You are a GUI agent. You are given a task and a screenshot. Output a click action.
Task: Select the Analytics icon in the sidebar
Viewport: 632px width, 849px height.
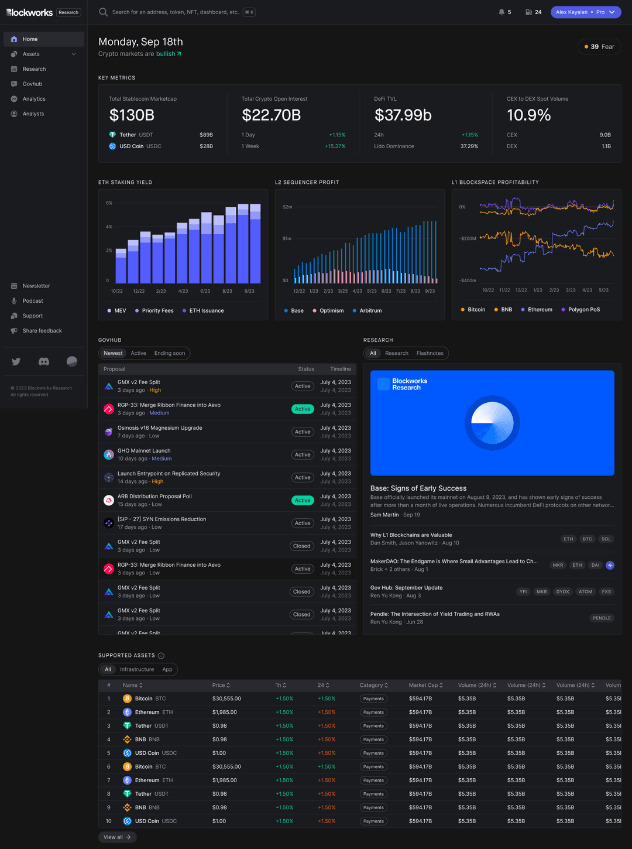point(14,99)
